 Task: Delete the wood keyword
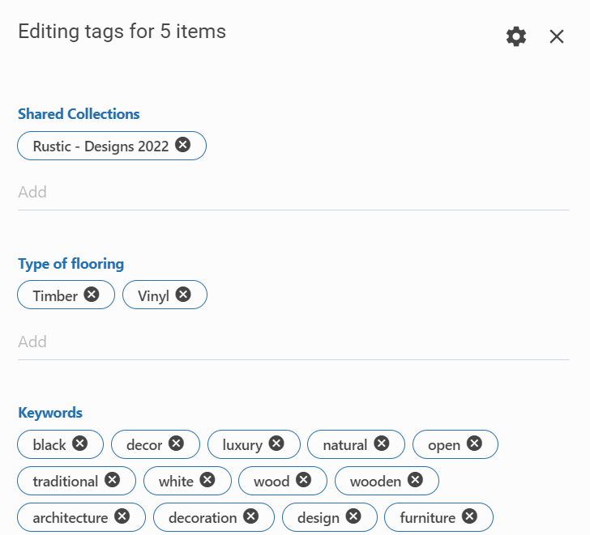coord(303,480)
